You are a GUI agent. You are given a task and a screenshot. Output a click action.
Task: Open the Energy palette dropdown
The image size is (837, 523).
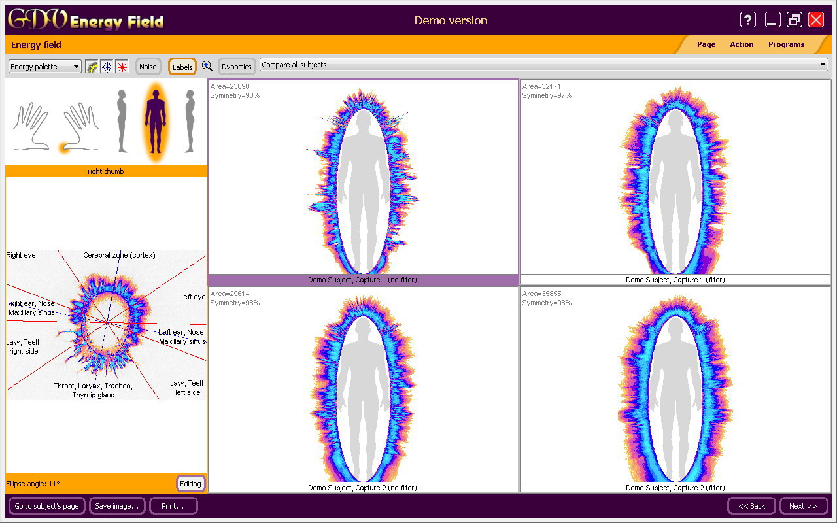tap(45, 67)
